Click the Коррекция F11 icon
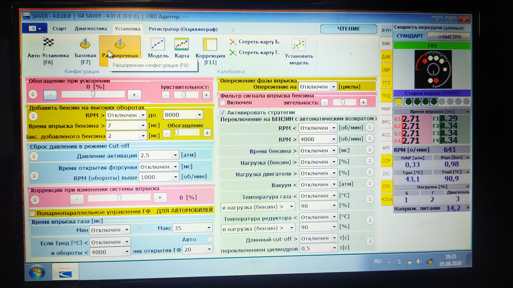Image resolution: width=513 pixels, height=288 pixels. pyautogui.click(x=210, y=45)
